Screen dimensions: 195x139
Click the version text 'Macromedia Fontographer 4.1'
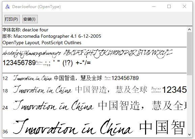(45, 36)
